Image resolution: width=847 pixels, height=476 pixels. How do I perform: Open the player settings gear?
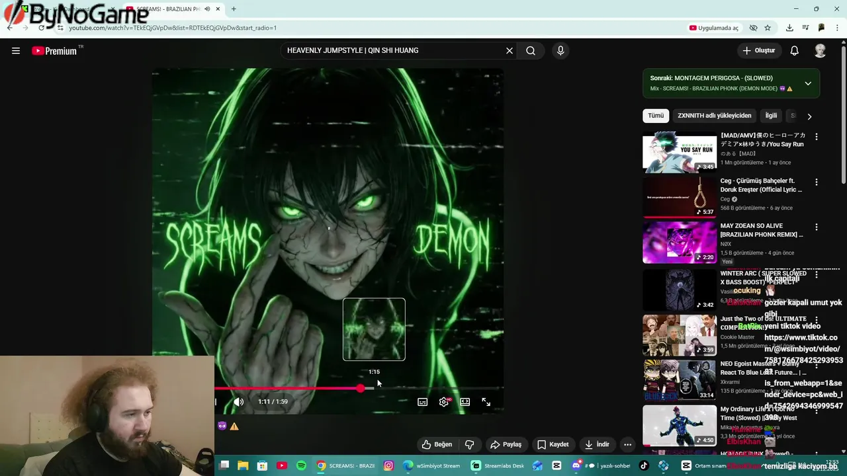(444, 402)
